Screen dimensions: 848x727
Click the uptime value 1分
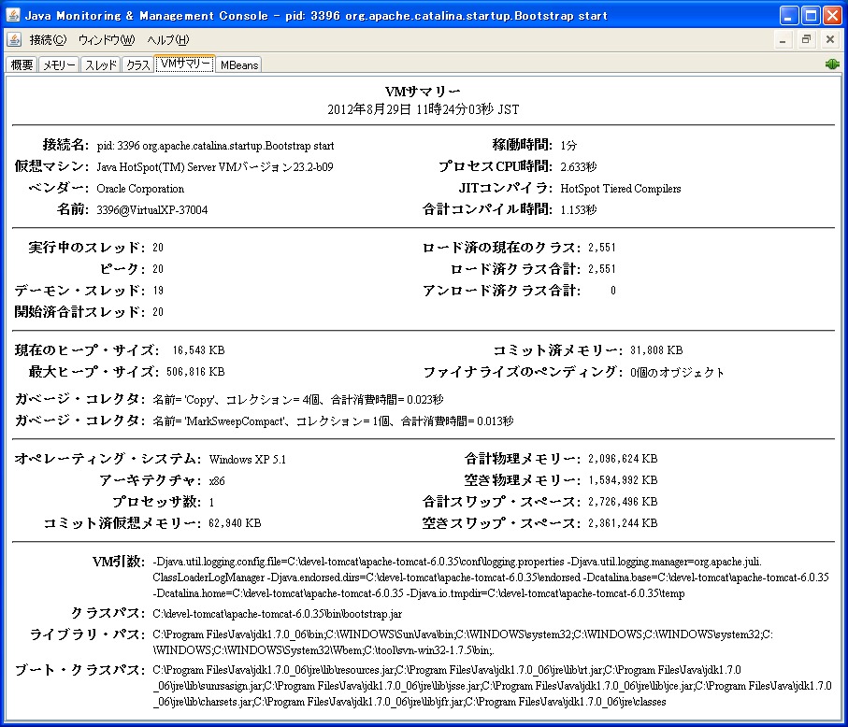click(x=568, y=146)
